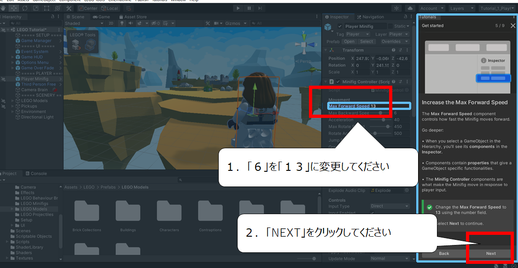The height and width of the screenshot is (268, 518).
Task: Toggle the 2D scene view mode
Action: point(111,23)
